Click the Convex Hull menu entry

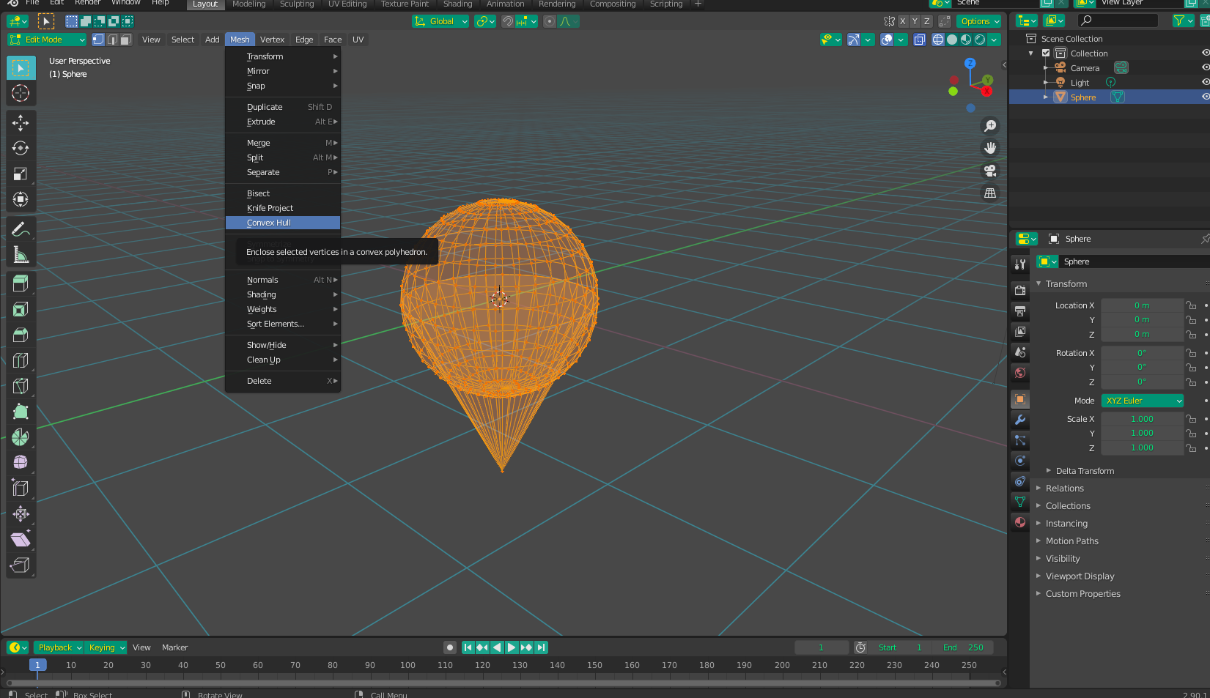(283, 223)
